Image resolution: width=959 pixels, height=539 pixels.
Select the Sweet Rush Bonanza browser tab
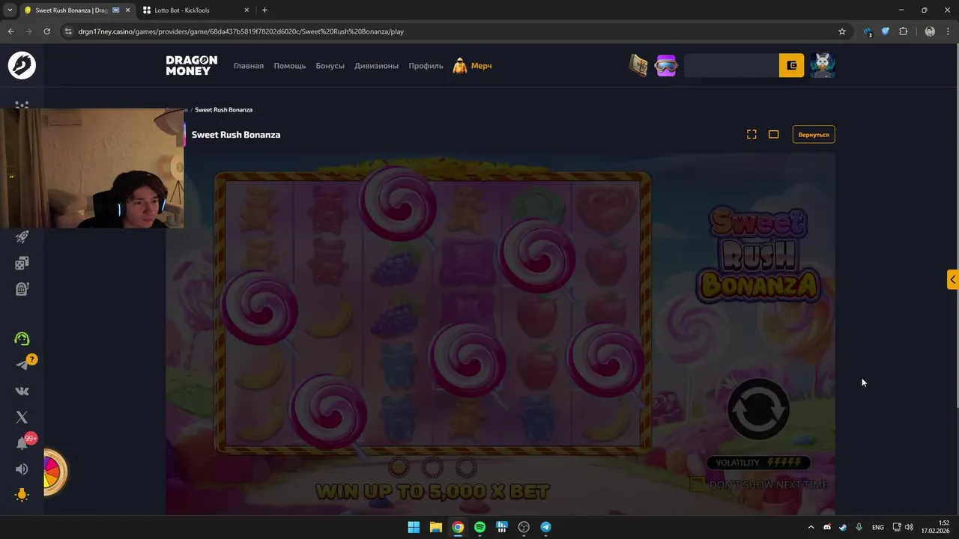click(76, 10)
